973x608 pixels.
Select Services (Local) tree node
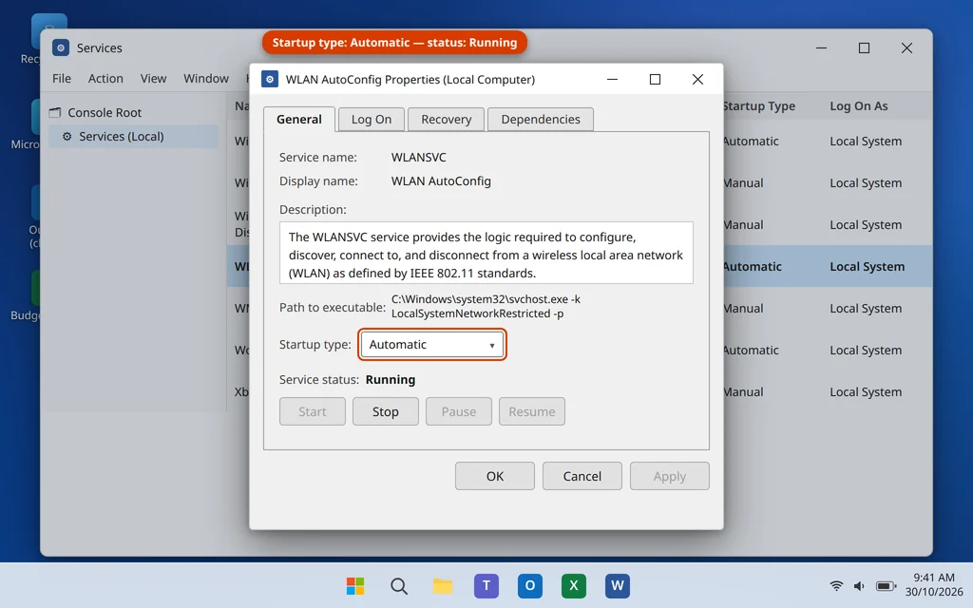[133, 137]
